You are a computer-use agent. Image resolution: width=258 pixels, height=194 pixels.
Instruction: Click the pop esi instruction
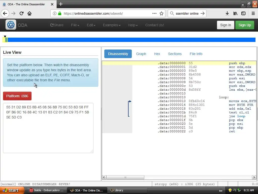coord(236,124)
